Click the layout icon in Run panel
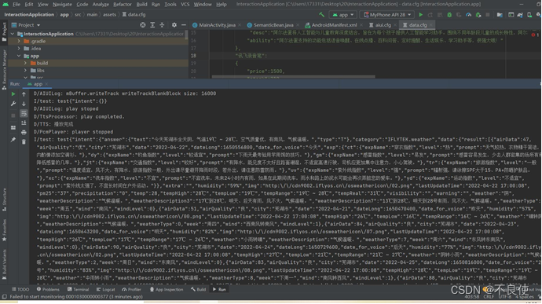 click(13, 127)
